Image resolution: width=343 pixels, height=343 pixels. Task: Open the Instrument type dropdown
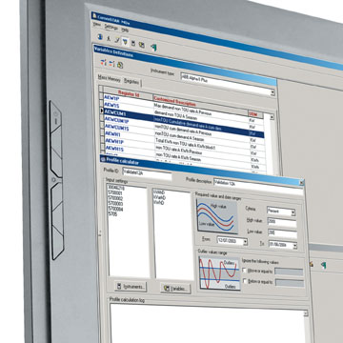pyautogui.click(x=272, y=92)
